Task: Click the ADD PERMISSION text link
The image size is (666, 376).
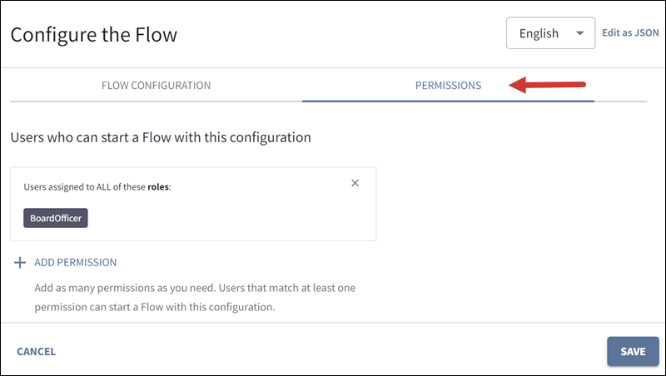Action: [75, 263]
